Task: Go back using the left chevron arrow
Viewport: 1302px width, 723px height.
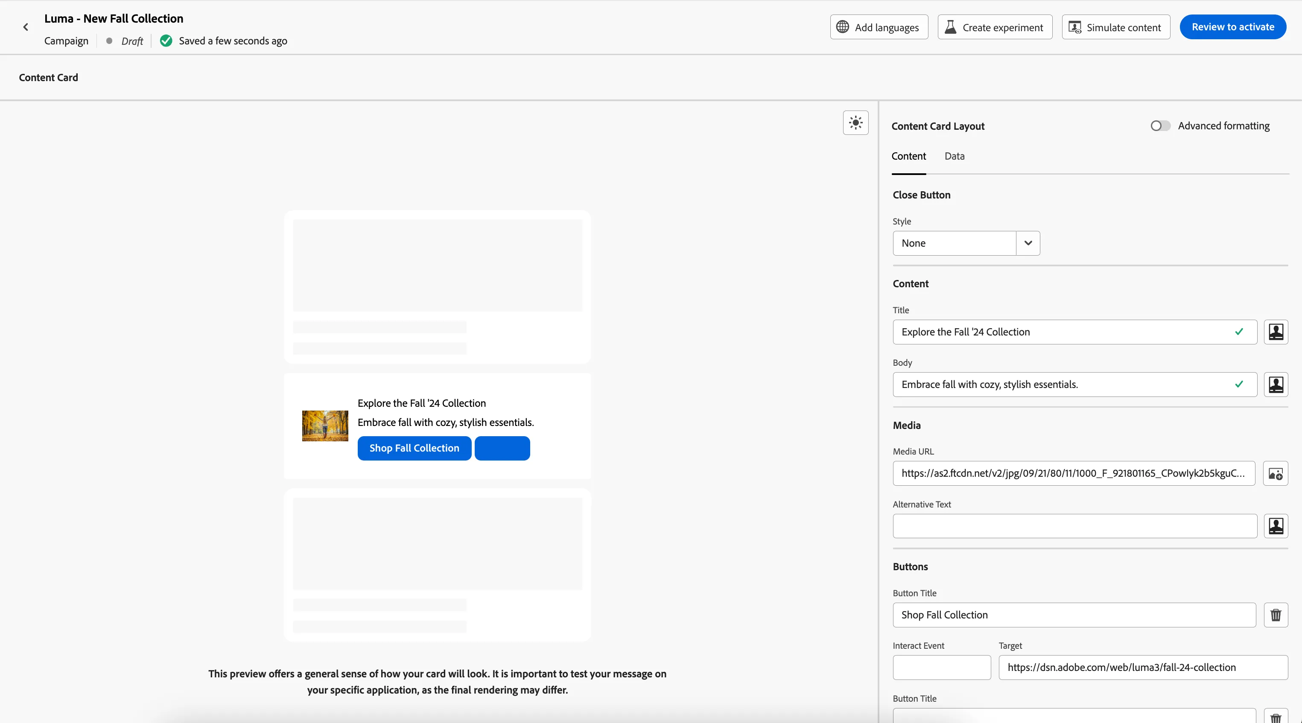Action: click(x=26, y=27)
